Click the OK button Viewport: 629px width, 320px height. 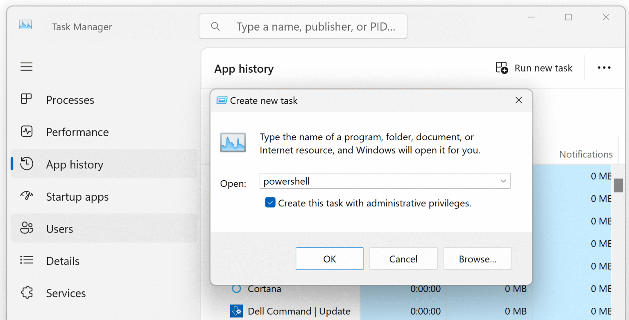pos(330,258)
